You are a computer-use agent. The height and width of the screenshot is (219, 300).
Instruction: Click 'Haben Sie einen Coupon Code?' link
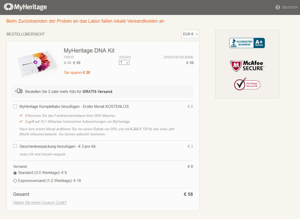click(40, 202)
